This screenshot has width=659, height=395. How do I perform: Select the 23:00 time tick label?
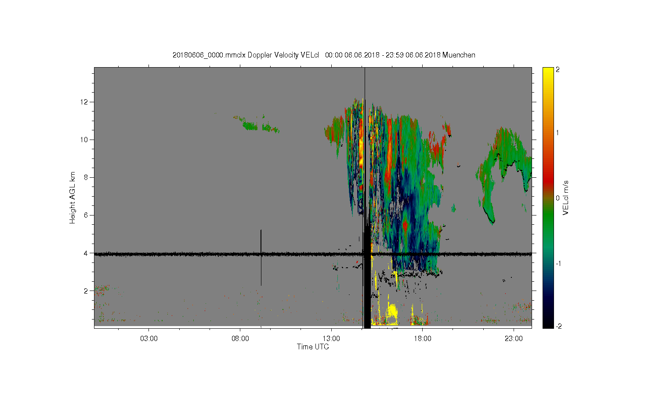[514, 339]
